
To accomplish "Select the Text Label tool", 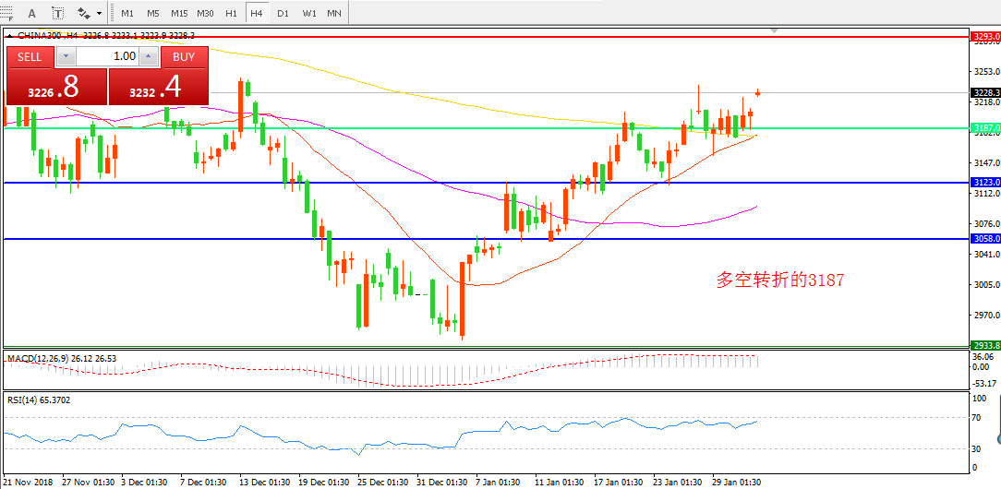I will click(x=57, y=13).
